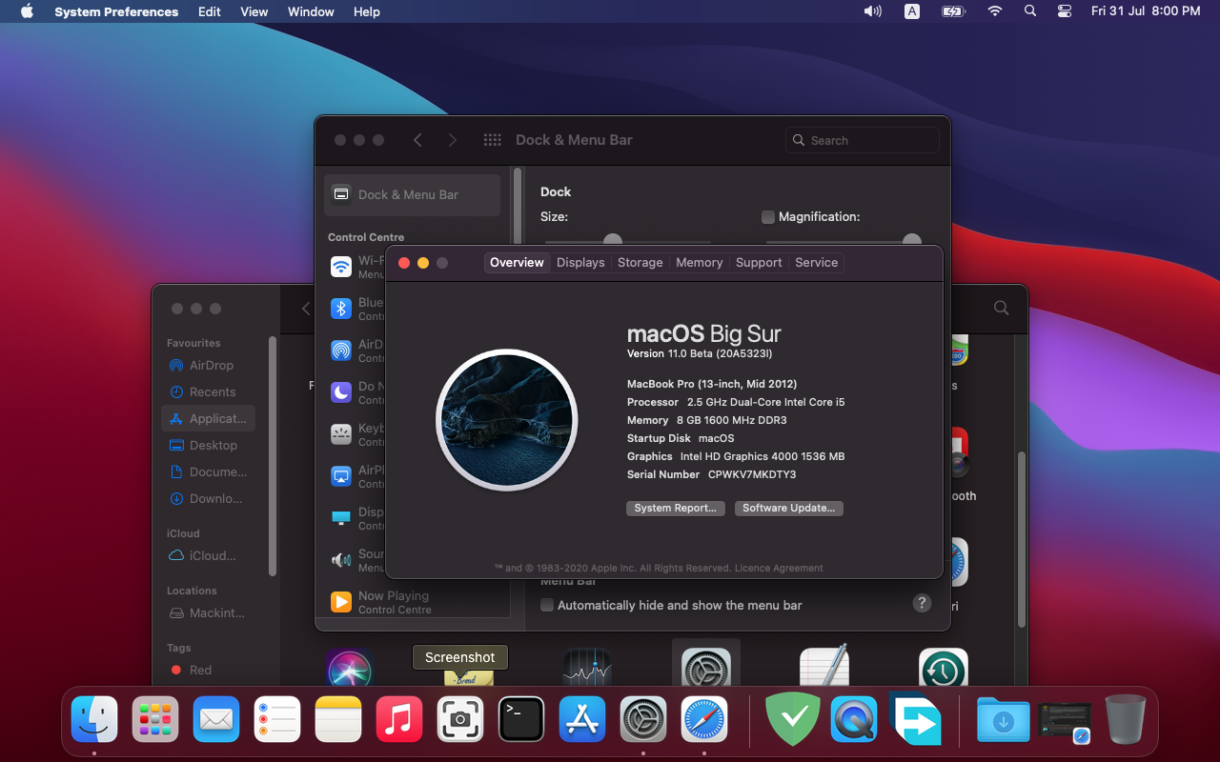1220x762 pixels.
Task: Open Spotlight search in menu bar
Action: tap(1030, 11)
